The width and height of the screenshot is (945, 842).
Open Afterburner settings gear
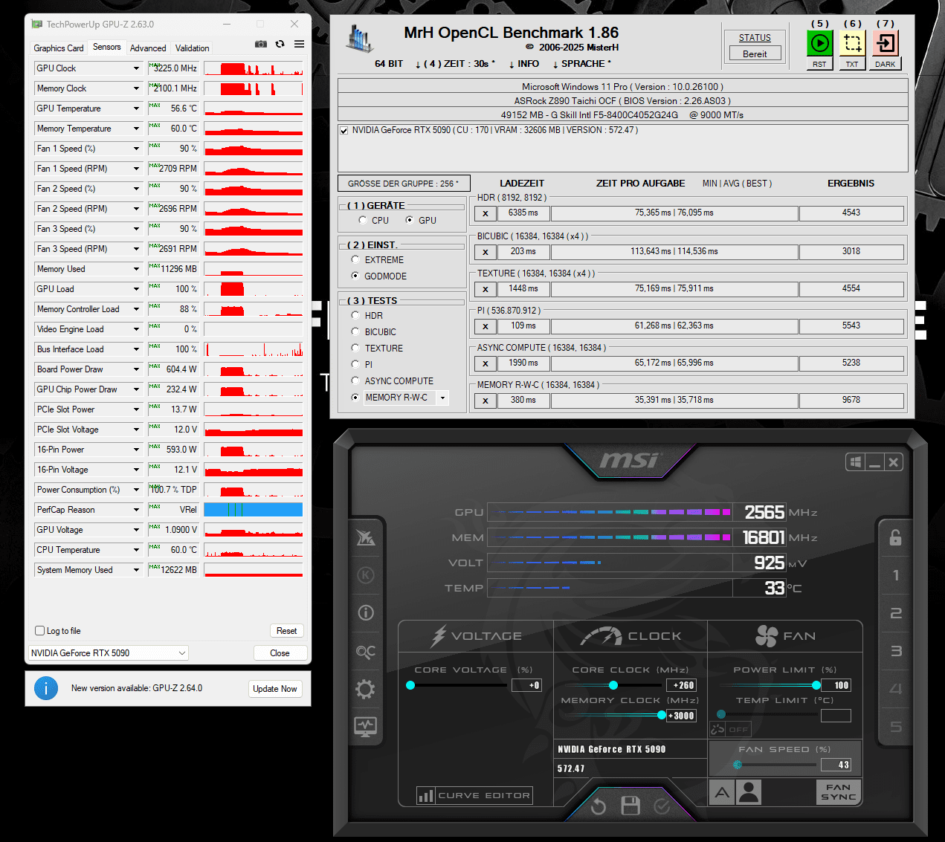tap(365, 689)
